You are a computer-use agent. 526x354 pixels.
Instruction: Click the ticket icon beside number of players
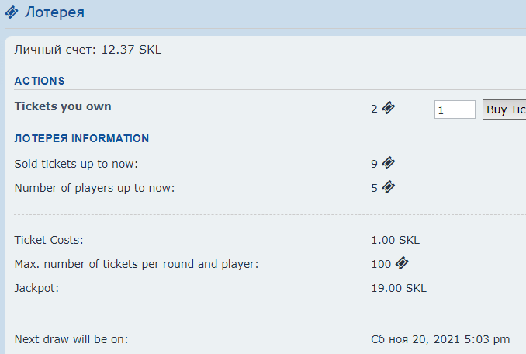[389, 187]
